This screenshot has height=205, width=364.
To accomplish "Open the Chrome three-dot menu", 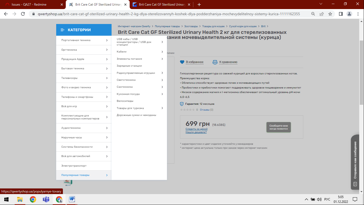I will pos(358,14).
